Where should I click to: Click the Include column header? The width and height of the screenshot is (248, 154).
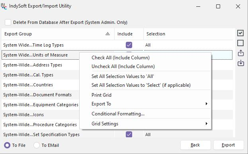[x=129, y=34]
